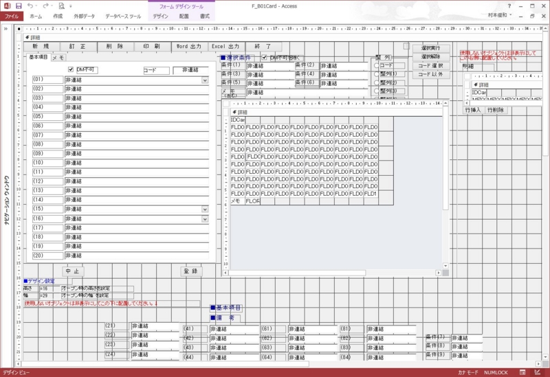The width and height of the screenshot is (550, 377).
Task: Open the デザイン ribbon tab
Action: 160,16
